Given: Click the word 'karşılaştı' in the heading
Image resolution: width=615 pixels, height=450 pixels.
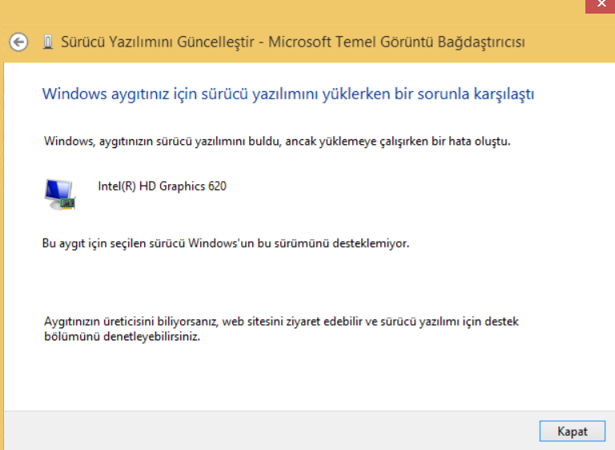Looking at the screenshot, I should (501, 94).
